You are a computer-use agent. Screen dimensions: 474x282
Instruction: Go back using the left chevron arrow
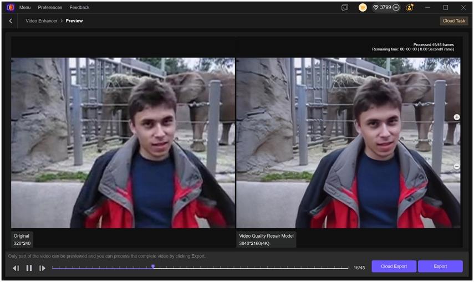tap(11, 21)
